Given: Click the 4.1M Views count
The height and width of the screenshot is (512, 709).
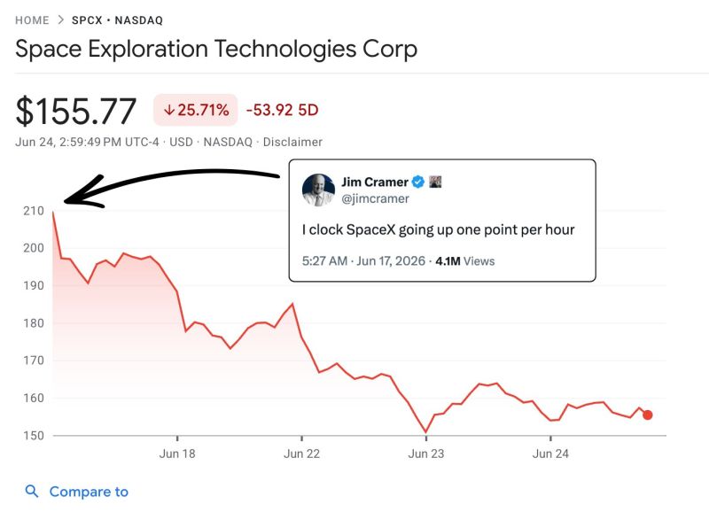Looking at the screenshot, I should 464,261.
